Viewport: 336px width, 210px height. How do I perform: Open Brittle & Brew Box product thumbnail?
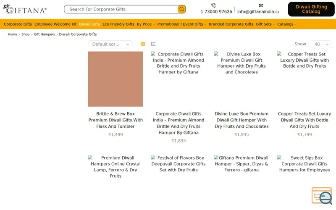click(x=115, y=79)
